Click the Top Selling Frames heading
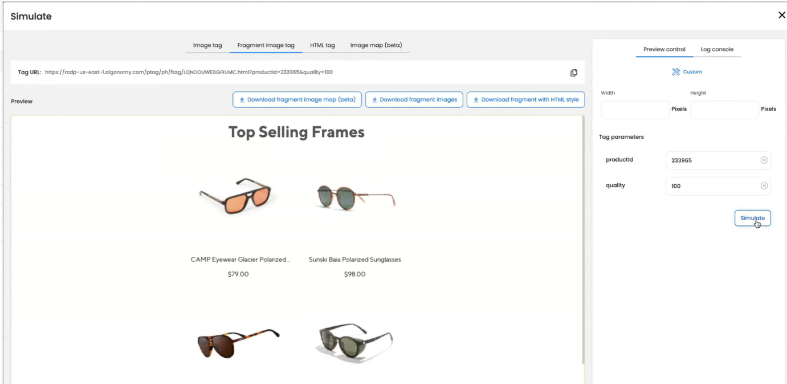Viewport: 787px width, 384px height. click(x=296, y=132)
